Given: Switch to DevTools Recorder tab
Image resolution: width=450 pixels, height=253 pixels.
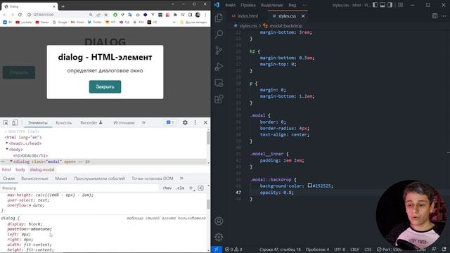Looking at the screenshot, I should (91, 122).
